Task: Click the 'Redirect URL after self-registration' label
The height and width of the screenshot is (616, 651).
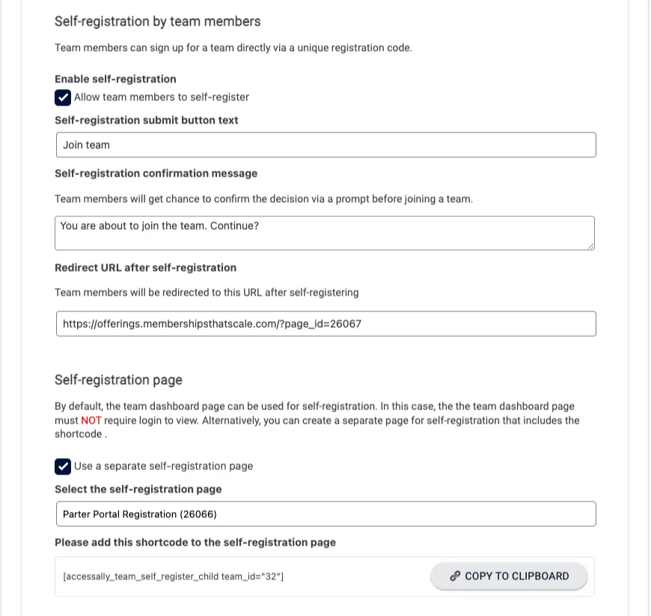Action: [145, 267]
